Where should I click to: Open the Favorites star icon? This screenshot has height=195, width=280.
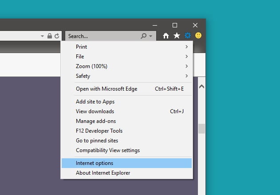177,35
